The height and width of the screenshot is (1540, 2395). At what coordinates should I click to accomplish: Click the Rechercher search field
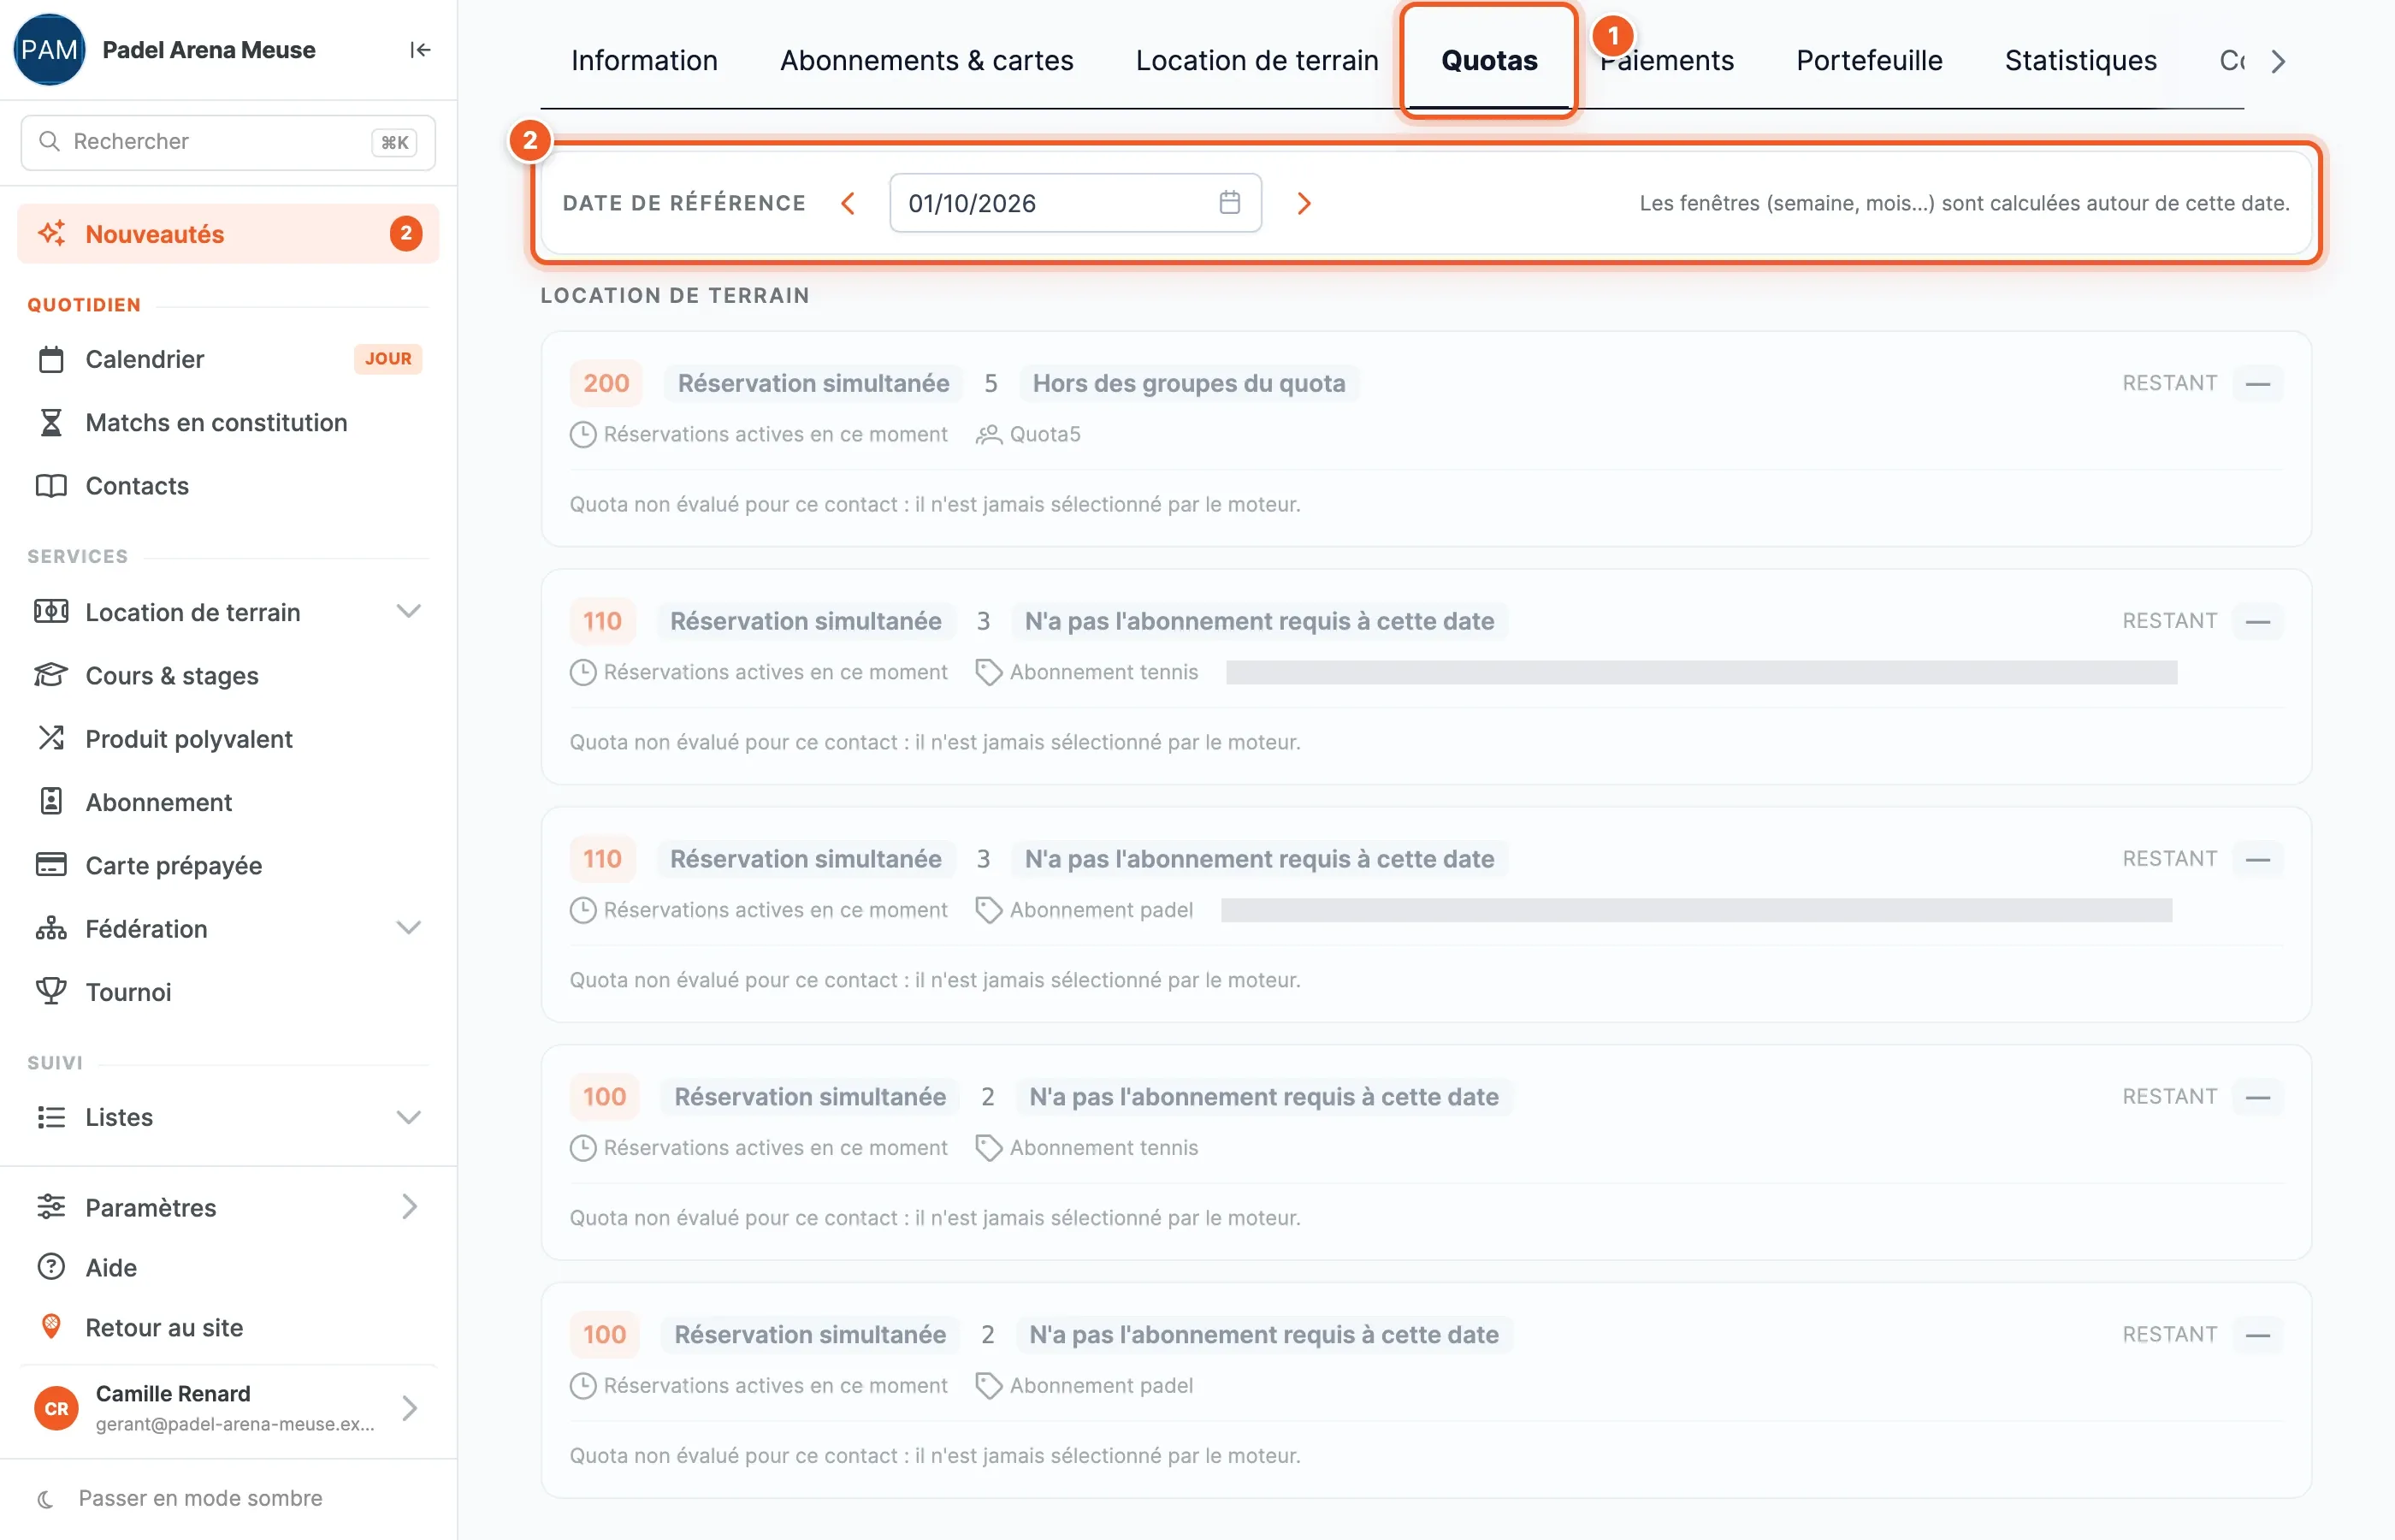pos(228,142)
